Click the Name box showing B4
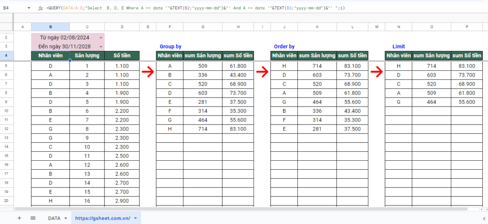The image size is (488, 224). click(13, 9)
